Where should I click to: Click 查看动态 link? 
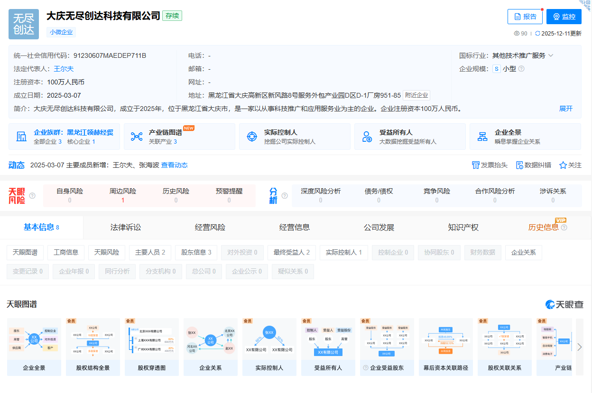(174, 165)
